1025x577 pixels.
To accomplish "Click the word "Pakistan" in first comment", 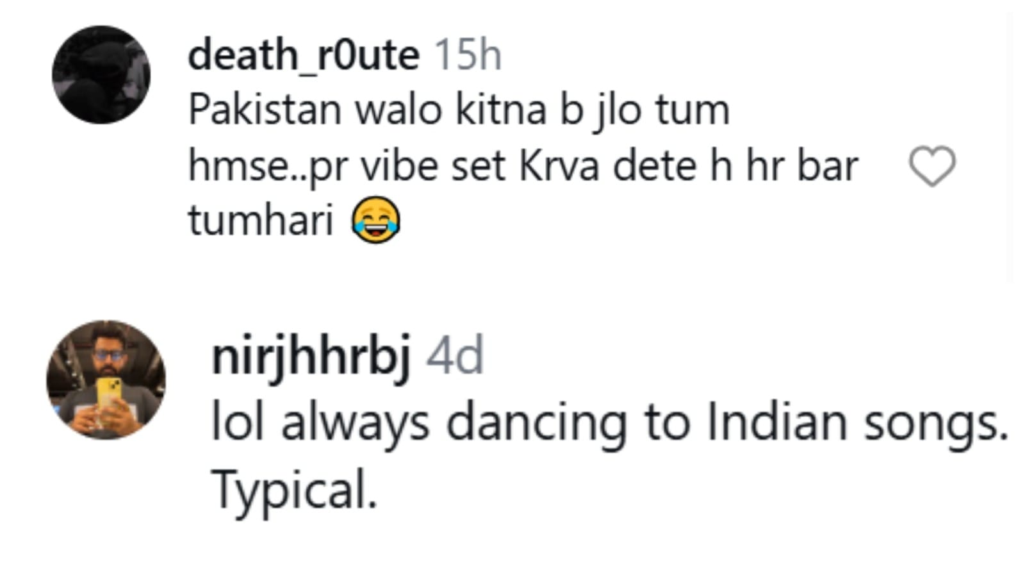I will click(265, 110).
